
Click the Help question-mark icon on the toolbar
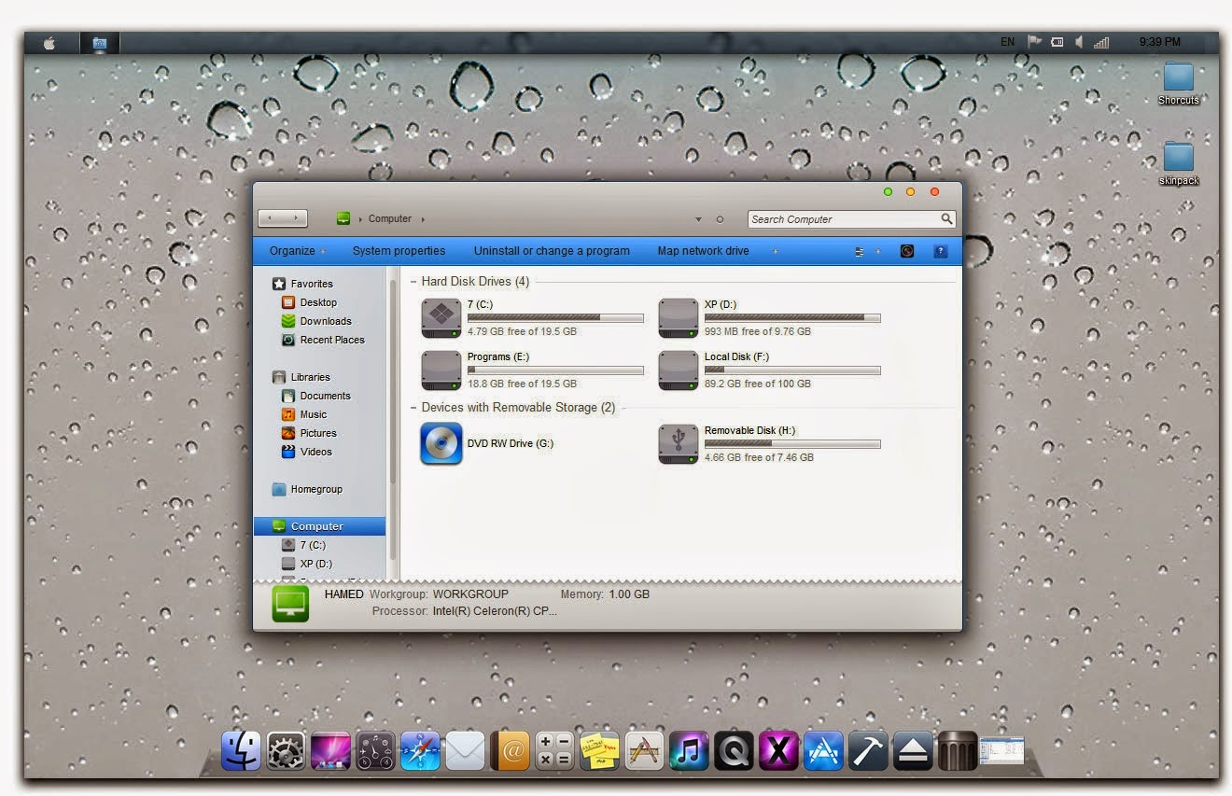[x=940, y=251]
